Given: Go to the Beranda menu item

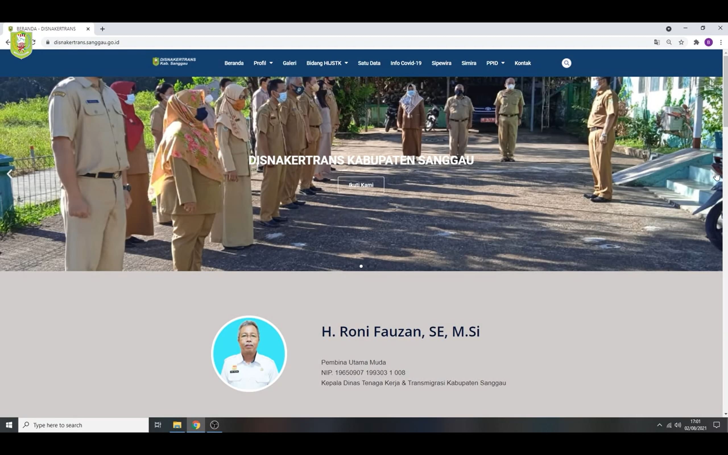Looking at the screenshot, I should 234,63.
